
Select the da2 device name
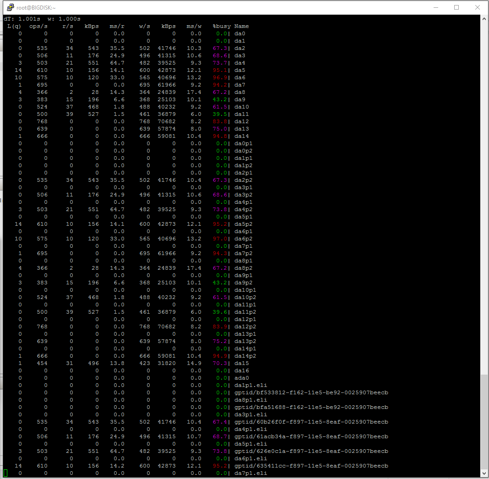pos(240,49)
